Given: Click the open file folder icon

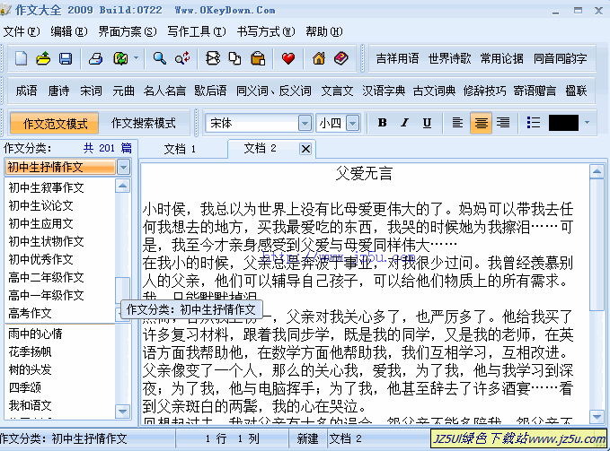Looking at the screenshot, I should [x=43, y=59].
